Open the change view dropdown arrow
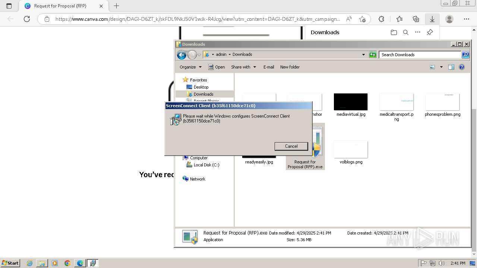The width and height of the screenshot is (477, 268). [x=441, y=67]
